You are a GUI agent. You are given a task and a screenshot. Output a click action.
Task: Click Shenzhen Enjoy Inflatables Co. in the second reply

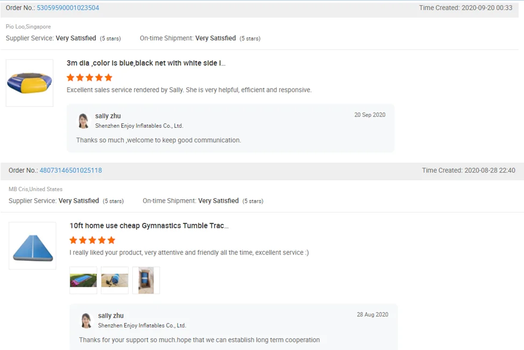[142, 325]
